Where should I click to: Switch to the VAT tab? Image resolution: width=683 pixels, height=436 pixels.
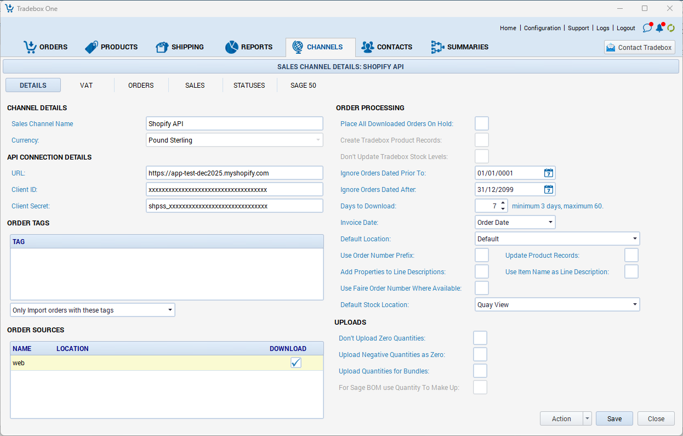click(86, 86)
